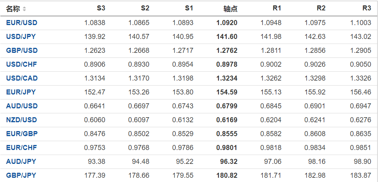Open the USD/CHF currency pair link
This screenshot has width=378, height=182.
[x=22, y=64]
